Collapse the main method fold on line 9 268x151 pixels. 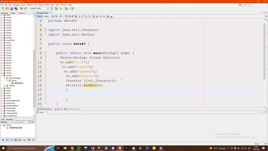coord(45,53)
